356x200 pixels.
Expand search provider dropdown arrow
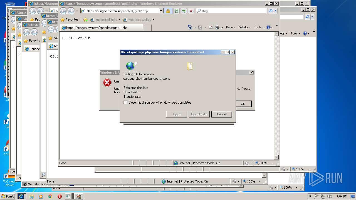coord(276,11)
